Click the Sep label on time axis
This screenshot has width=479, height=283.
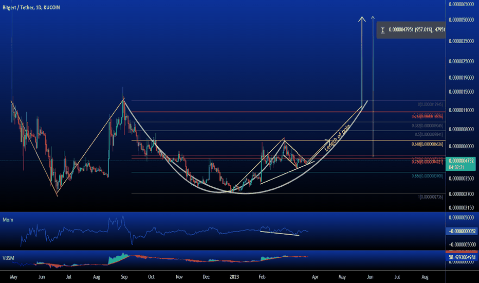pyautogui.click(x=124, y=277)
